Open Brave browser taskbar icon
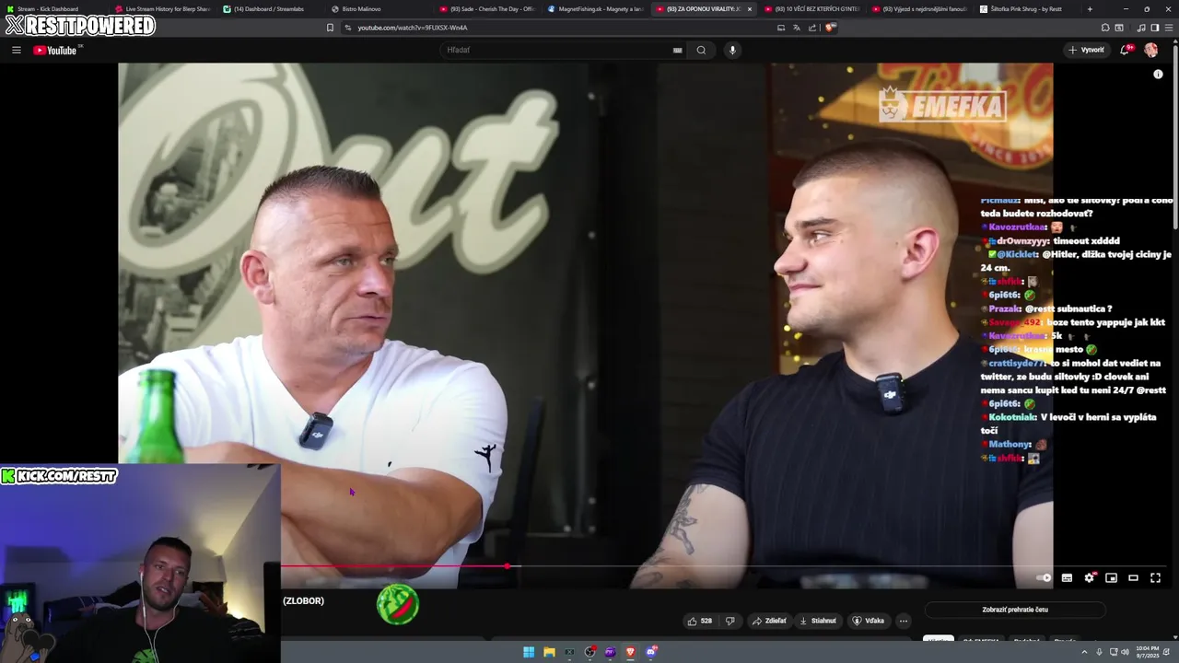 point(630,652)
